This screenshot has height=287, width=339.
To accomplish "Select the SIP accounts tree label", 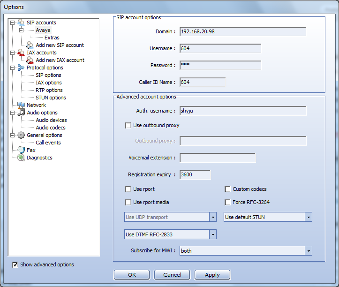I will tap(41, 23).
